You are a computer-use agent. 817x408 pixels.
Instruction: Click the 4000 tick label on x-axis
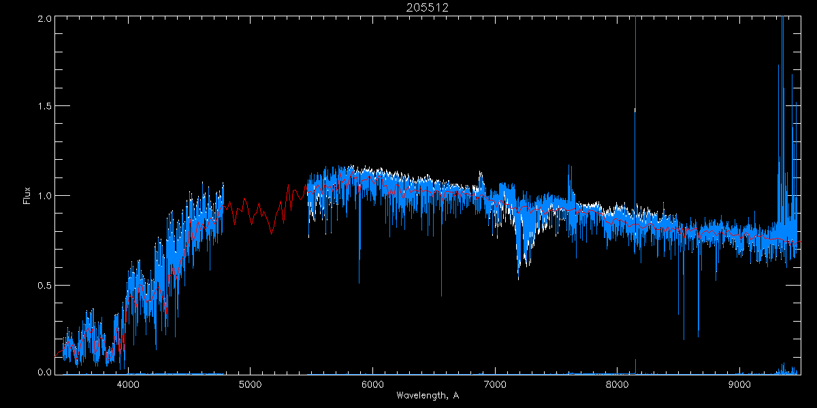[128, 385]
